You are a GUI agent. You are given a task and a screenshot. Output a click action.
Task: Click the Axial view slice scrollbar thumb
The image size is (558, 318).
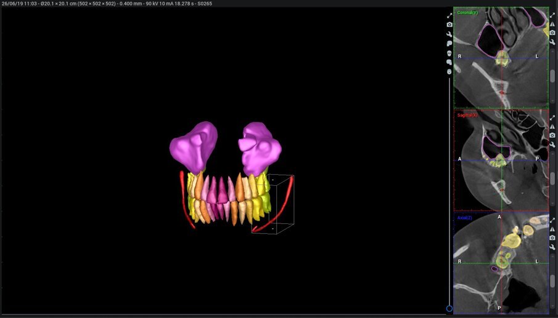click(x=552, y=280)
